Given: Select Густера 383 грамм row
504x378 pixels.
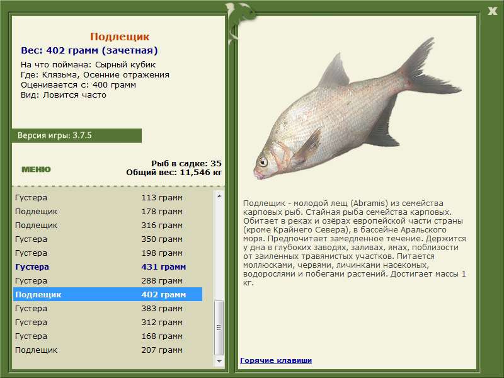Looking at the screenshot, I should pos(108,308).
